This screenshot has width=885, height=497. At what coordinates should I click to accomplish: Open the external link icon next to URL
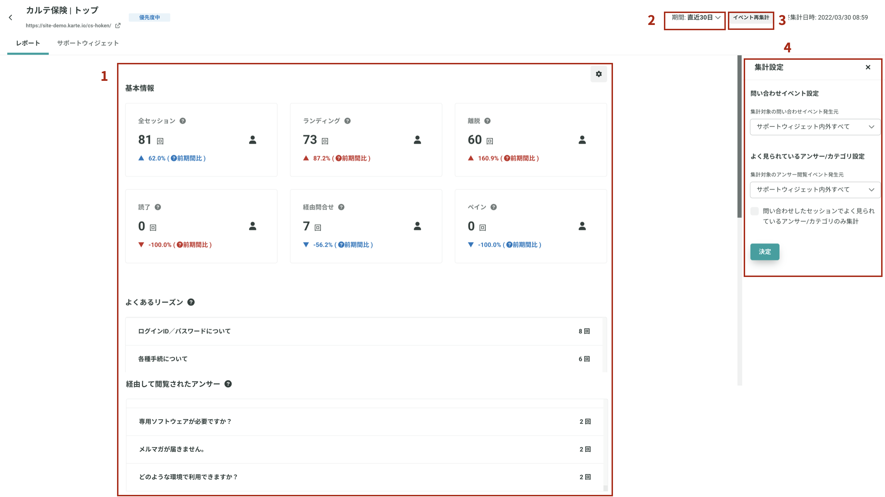(x=118, y=26)
